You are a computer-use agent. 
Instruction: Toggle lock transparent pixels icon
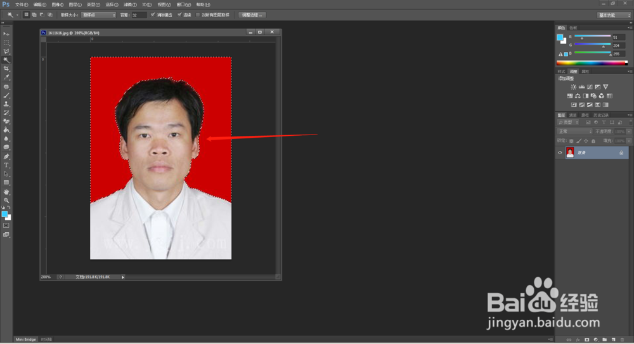[571, 141]
